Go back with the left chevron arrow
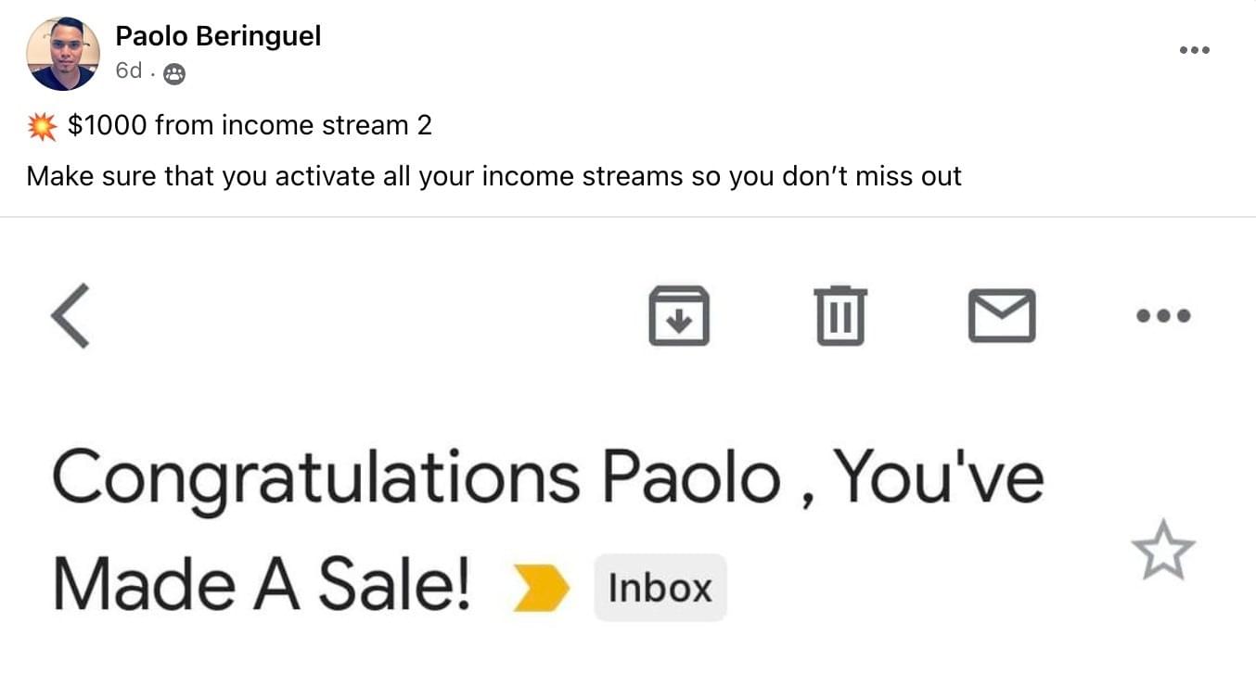Viewport: 1256px width, 699px height. pos(70,315)
